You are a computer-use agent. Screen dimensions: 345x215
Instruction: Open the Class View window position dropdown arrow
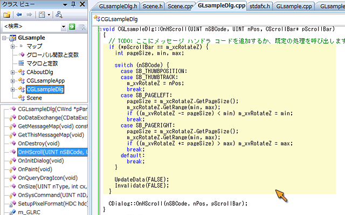tap(65, 4)
